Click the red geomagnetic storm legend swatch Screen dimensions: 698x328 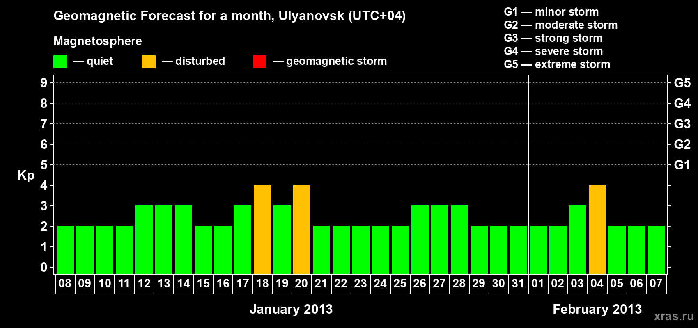click(x=259, y=62)
